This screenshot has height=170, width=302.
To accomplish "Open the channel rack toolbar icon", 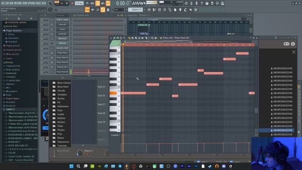I will point(159,9).
